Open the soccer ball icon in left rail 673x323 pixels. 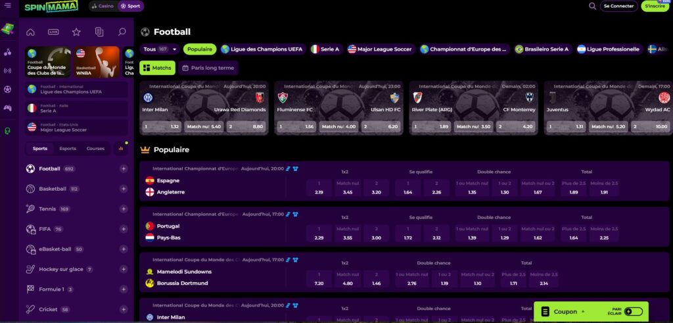[8, 89]
